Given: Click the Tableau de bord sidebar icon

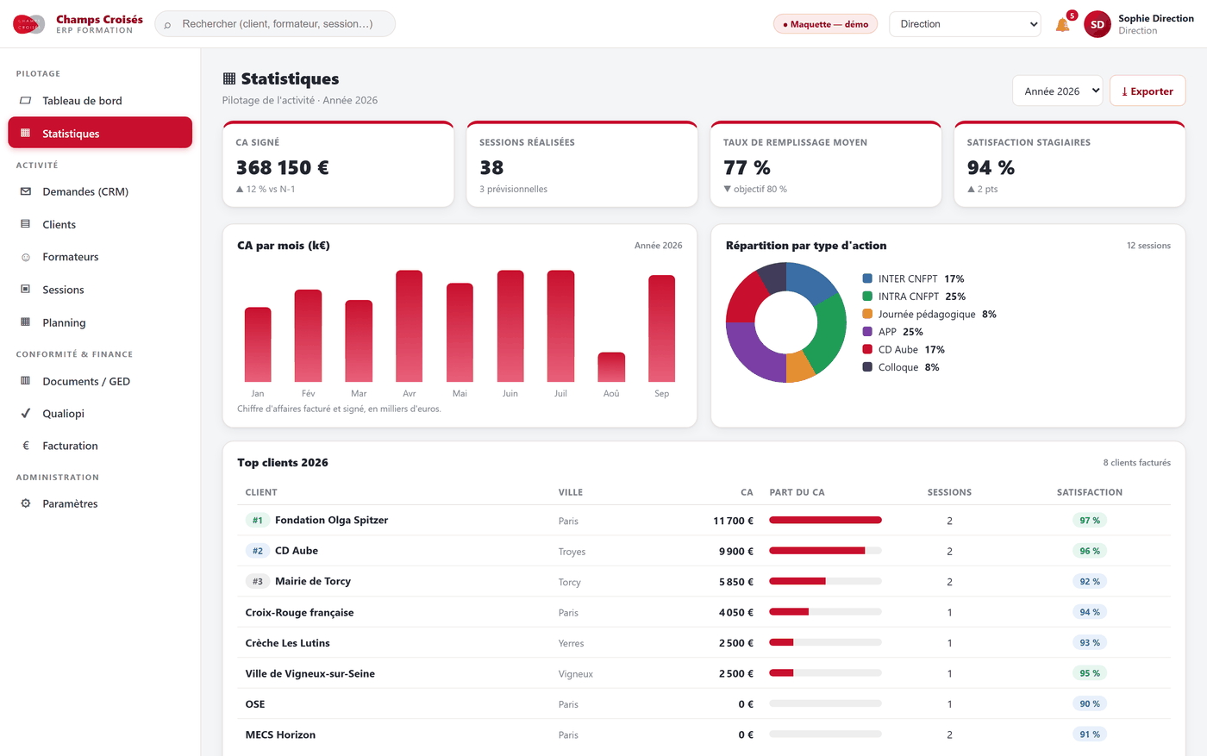Looking at the screenshot, I should (x=25, y=101).
